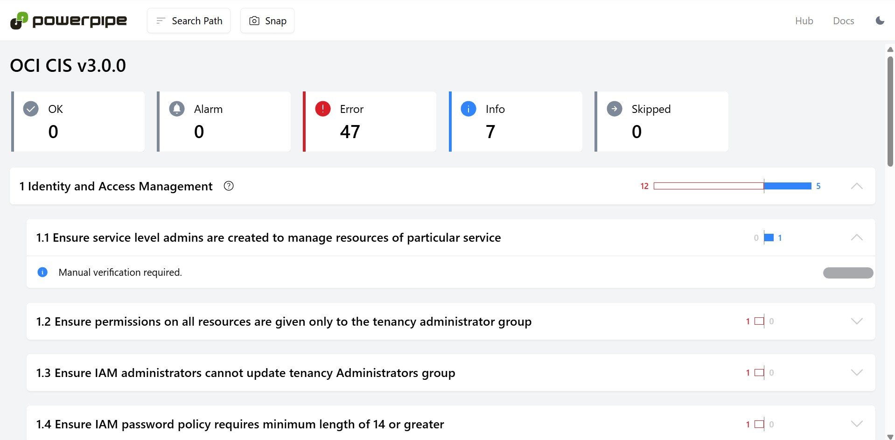
Task: Click title "1.1 Ensure service level admins"
Action: click(269, 237)
